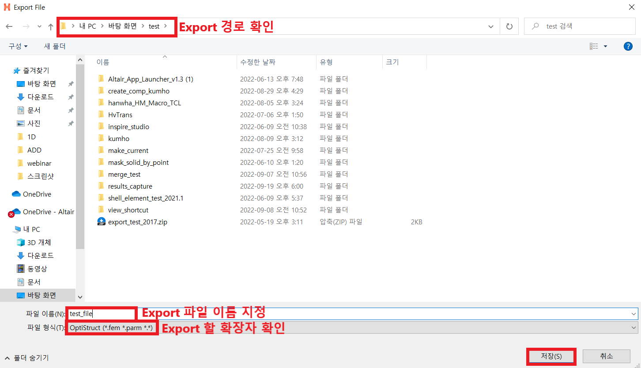Click the navigation pane scroll down arrow
This screenshot has height=368, width=641.
pyautogui.click(x=80, y=297)
